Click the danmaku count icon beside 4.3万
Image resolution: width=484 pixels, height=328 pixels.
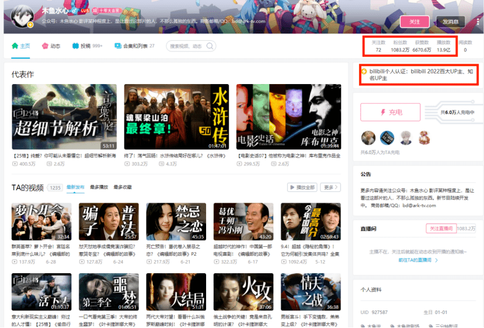coord(162,164)
